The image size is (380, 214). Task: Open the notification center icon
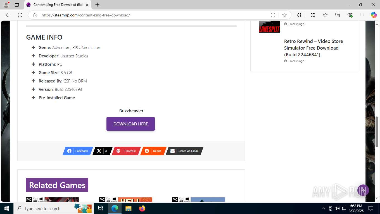pos(371,208)
